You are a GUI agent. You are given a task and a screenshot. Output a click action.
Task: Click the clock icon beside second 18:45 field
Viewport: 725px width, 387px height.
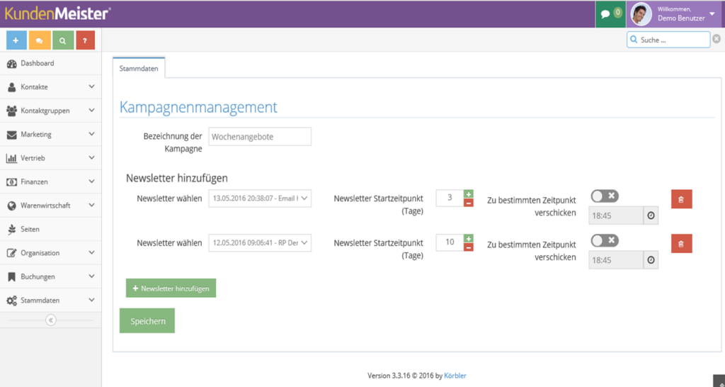[x=651, y=260]
